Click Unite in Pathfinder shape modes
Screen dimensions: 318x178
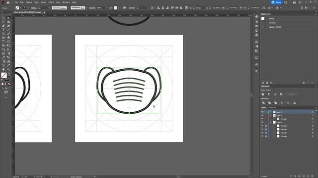(263, 94)
